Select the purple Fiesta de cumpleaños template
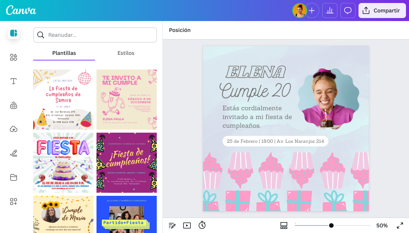 (x=127, y=163)
